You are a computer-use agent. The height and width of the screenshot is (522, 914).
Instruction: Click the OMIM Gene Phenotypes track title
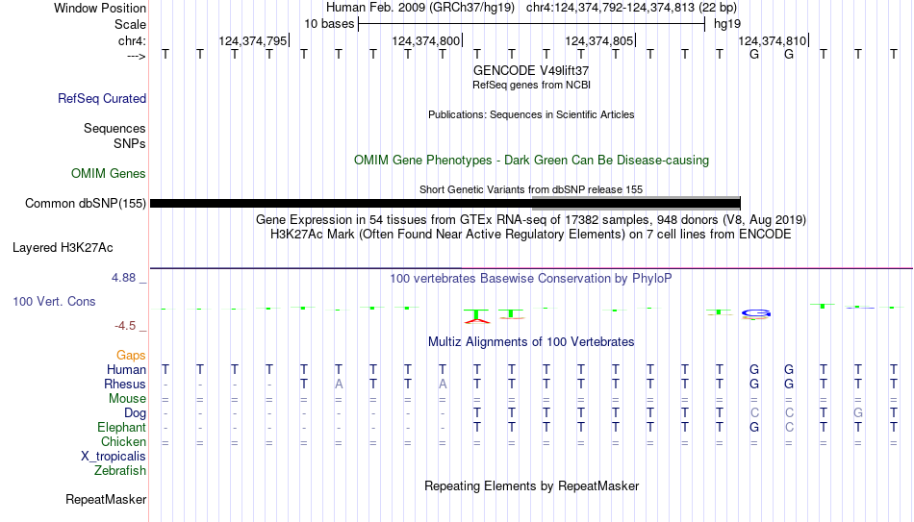[x=531, y=161]
